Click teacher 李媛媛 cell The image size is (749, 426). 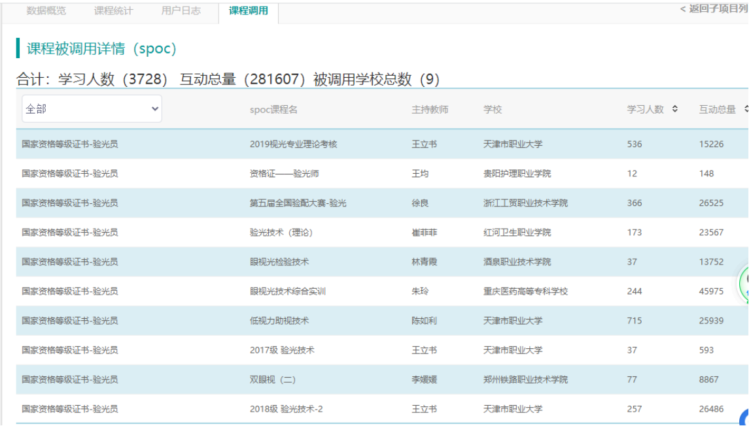tap(425, 380)
